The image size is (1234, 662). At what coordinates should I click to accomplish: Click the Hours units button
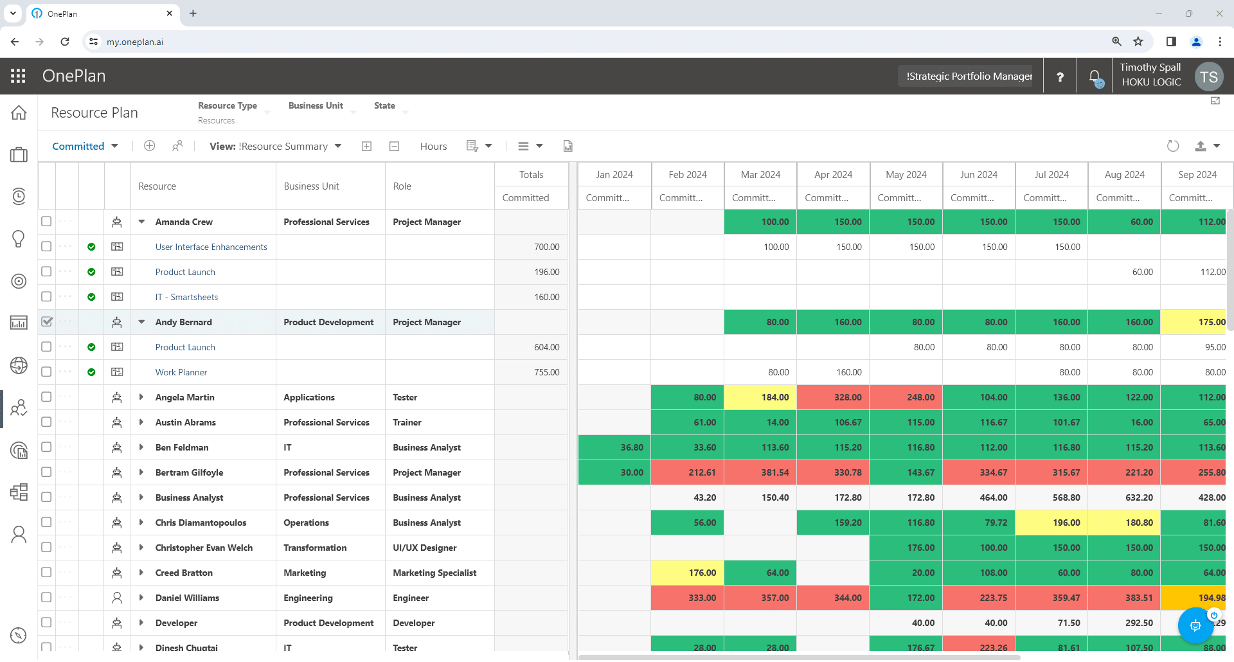point(433,146)
